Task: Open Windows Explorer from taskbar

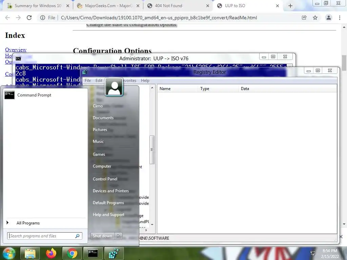Action: point(30,253)
